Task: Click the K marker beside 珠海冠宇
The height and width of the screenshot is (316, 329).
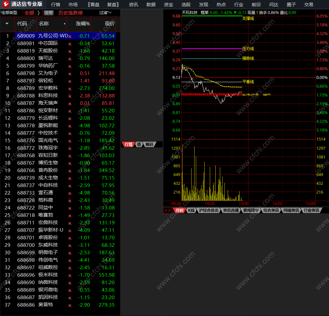Action: (70, 148)
